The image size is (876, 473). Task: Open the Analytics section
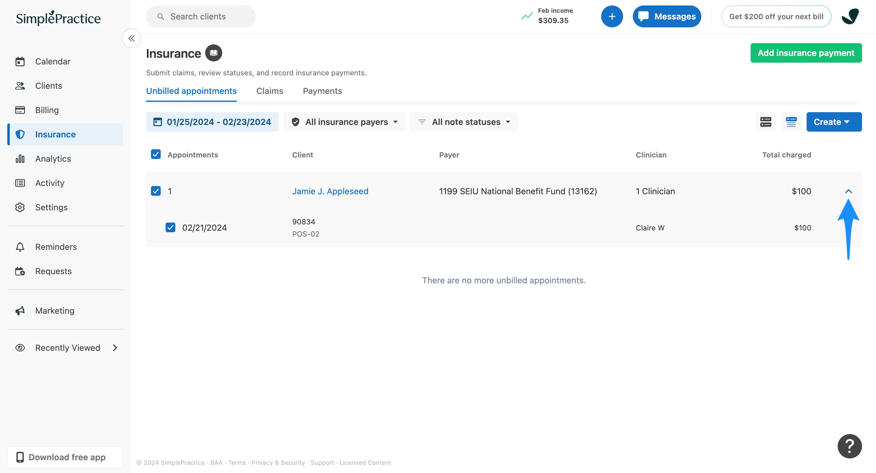tap(65, 159)
